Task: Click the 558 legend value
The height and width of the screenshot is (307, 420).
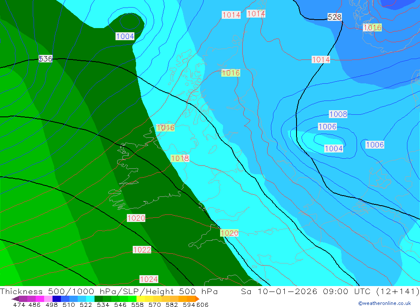Action: (137, 304)
